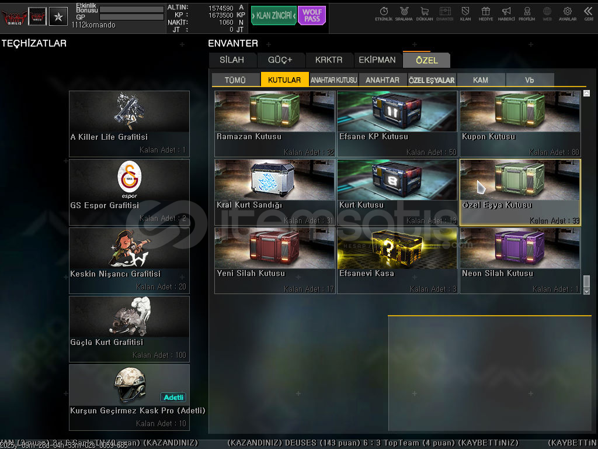The height and width of the screenshot is (449, 598).
Task: Click the TEÇHİZATLAR heading
Action: [34, 43]
